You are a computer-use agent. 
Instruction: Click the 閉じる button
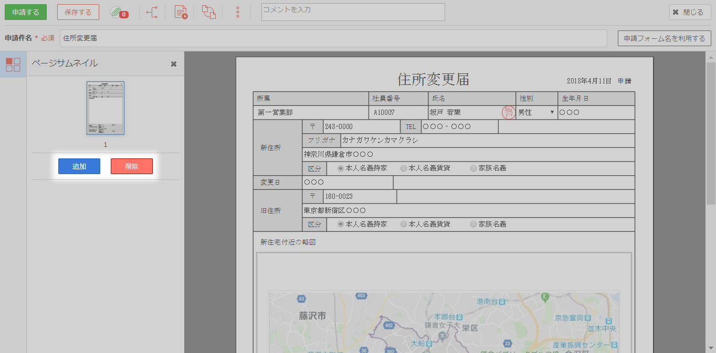690,12
